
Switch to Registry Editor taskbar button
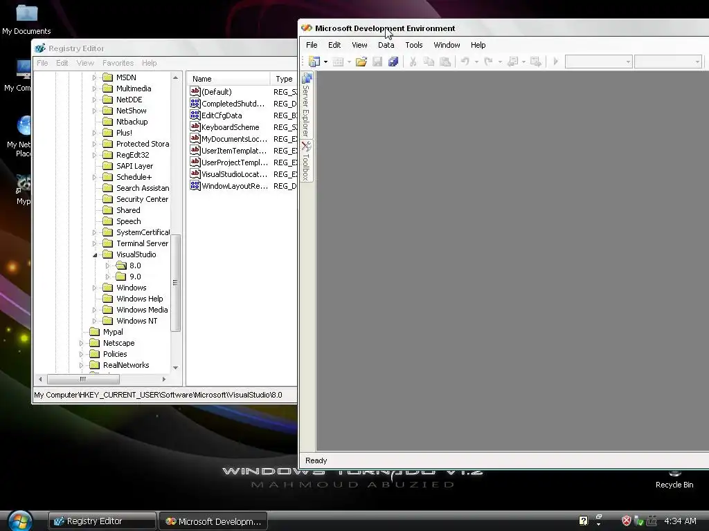[102, 521]
